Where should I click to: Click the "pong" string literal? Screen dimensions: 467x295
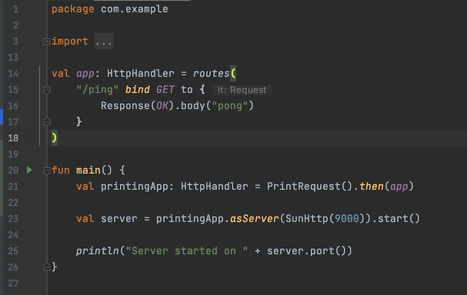[229, 106]
